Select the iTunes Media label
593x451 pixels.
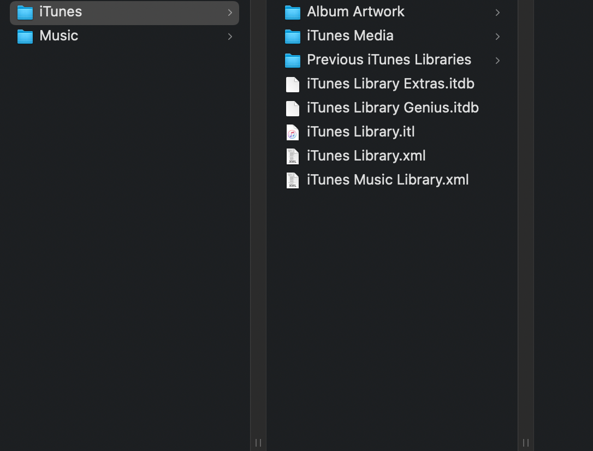[350, 36]
